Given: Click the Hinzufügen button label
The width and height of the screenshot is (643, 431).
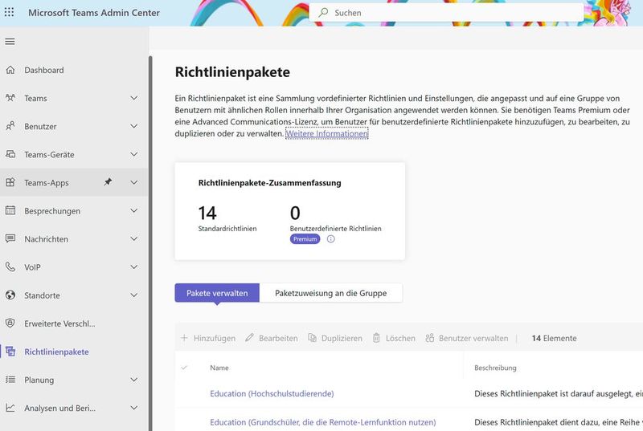Looking at the screenshot, I should (x=215, y=338).
